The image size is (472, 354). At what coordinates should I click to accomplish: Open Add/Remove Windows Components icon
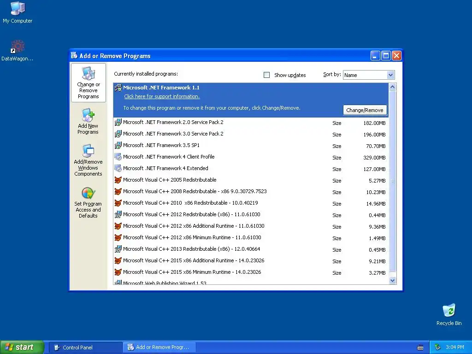[88, 151]
